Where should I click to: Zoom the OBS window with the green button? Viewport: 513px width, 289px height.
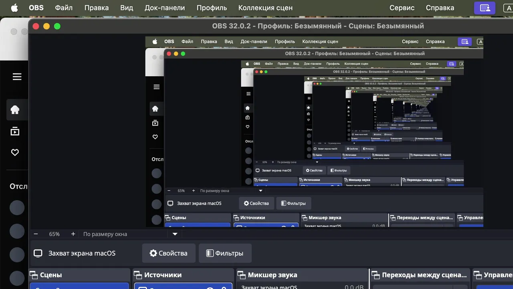point(57,26)
